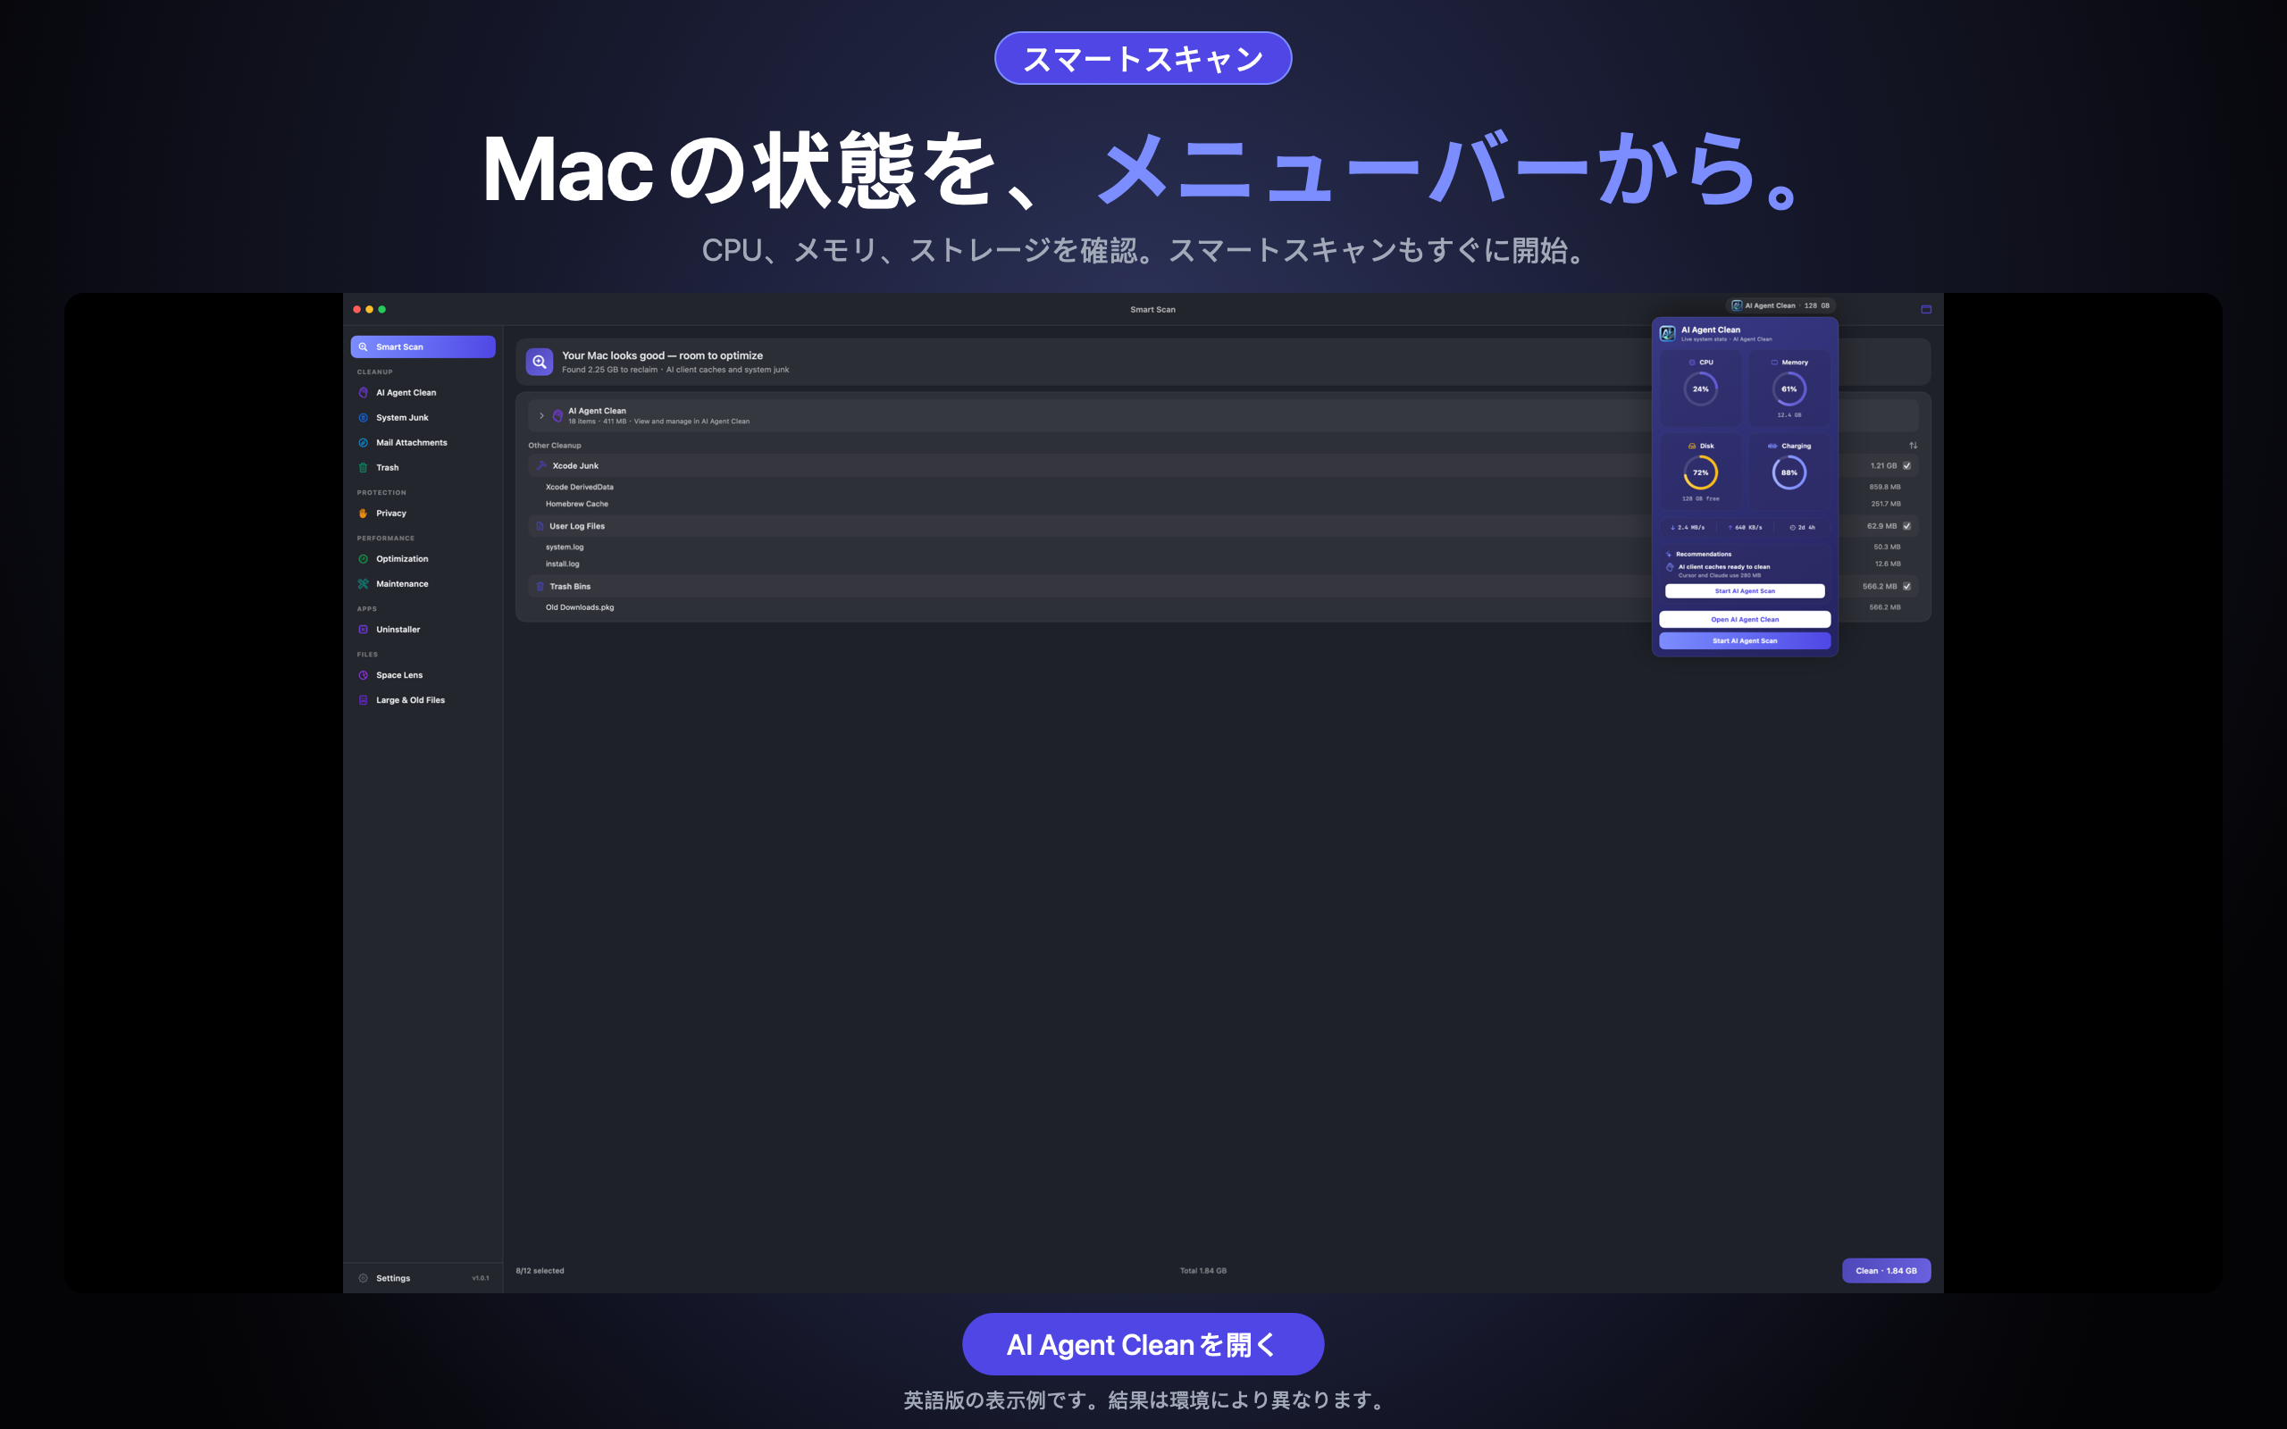Click the Mail Attachments sidebar icon
2287x1429 pixels.
tap(363, 442)
